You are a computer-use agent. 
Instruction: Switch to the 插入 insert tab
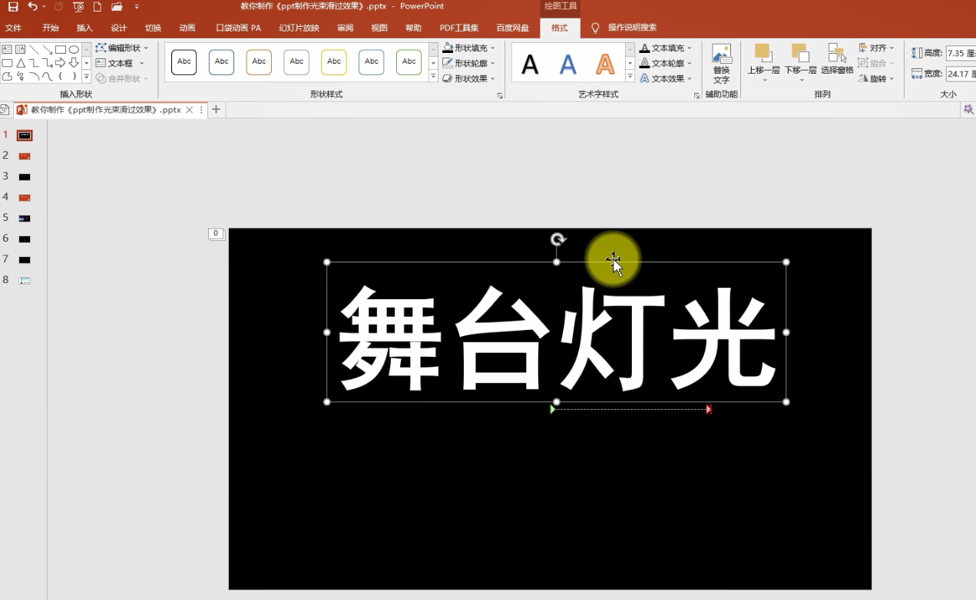[84, 28]
